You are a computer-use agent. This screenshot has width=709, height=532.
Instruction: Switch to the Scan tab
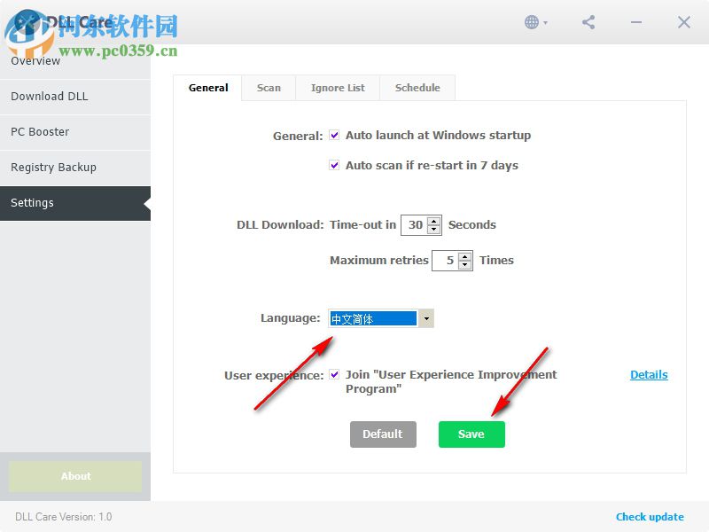tap(269, 88)
